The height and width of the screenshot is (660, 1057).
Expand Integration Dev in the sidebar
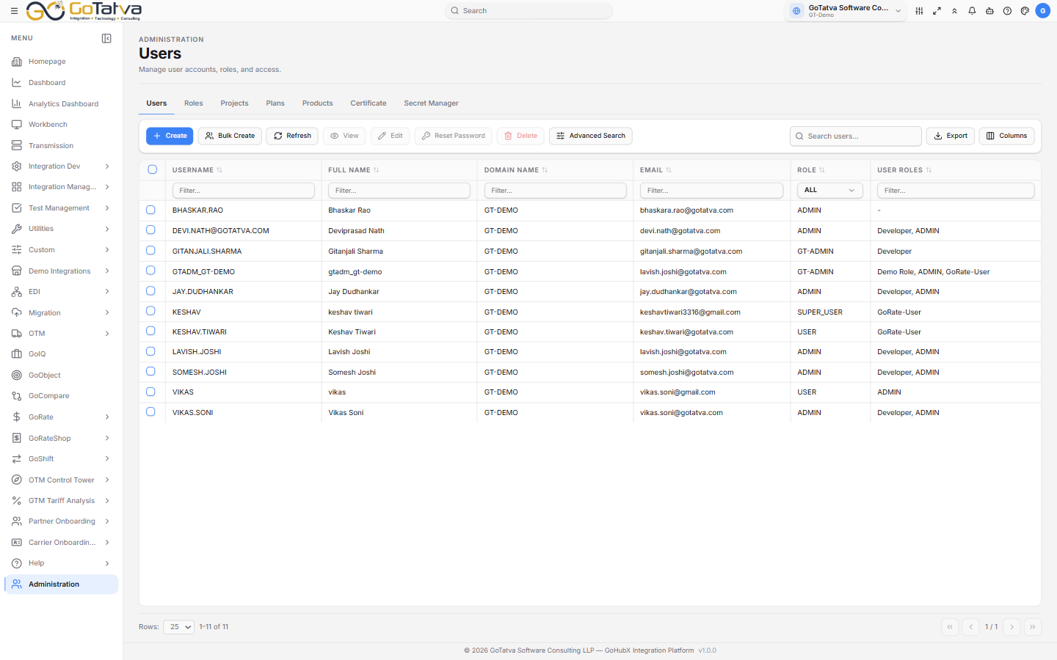tap(61, 166)
